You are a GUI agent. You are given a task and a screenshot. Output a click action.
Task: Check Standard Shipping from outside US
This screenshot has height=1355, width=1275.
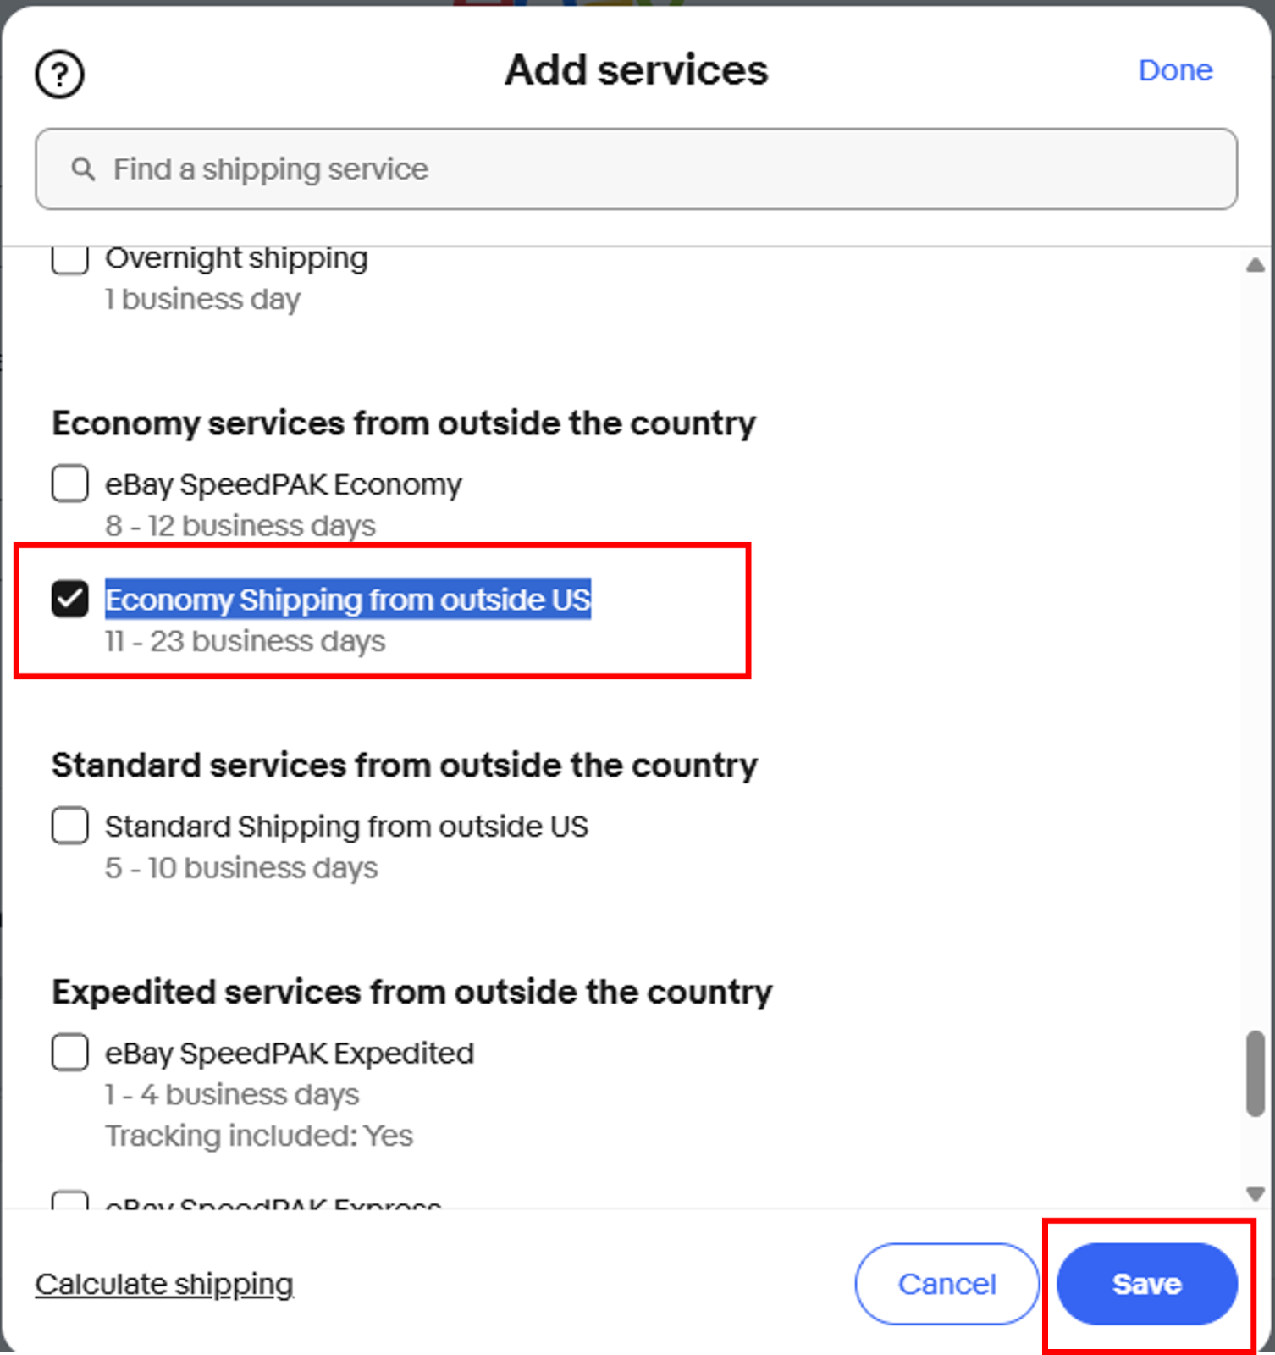point(69,826)
